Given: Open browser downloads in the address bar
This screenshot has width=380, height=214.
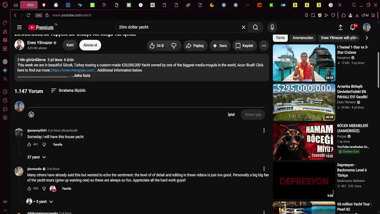Looking at the screenshot, I should point(357,15).
